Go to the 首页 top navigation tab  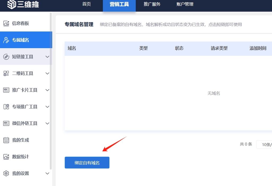click(x=87, y=4)
